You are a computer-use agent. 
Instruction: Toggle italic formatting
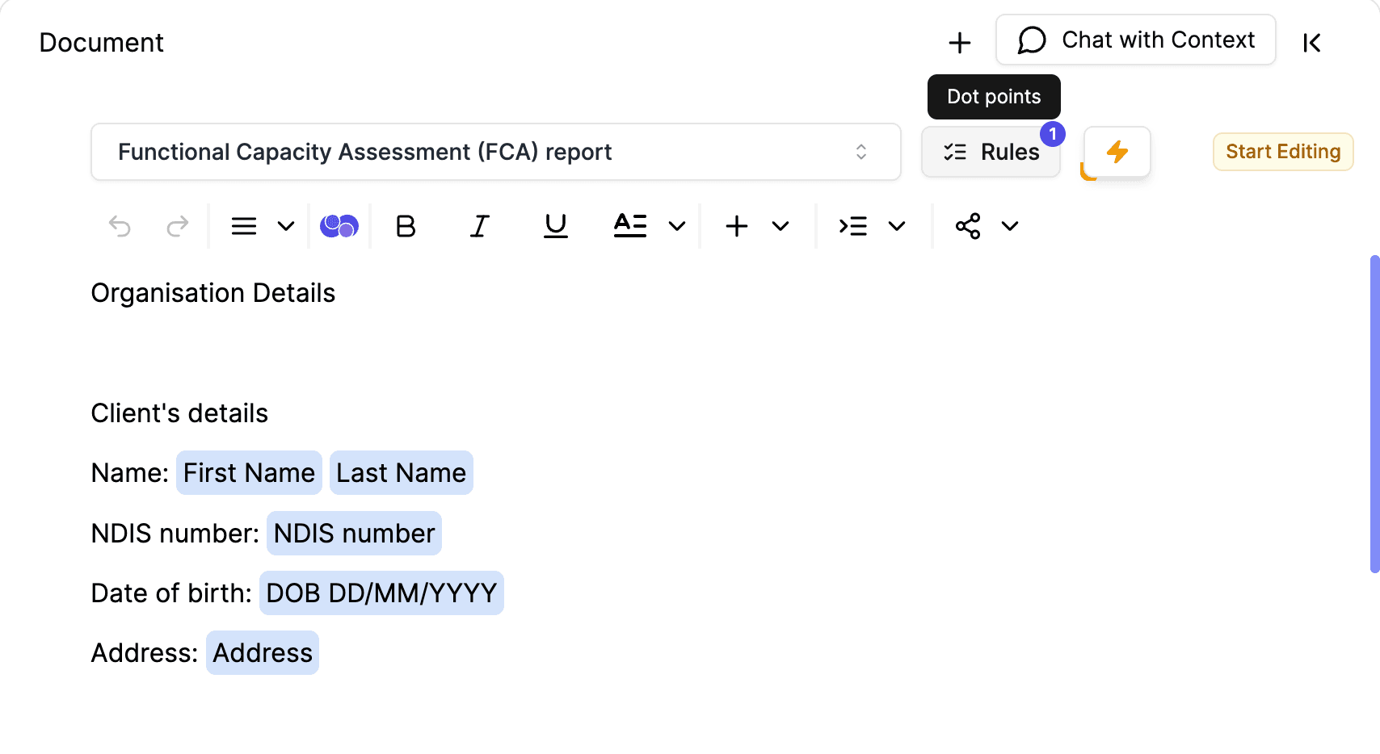(480, 226)
